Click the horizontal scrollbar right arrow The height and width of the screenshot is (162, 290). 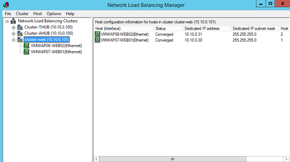pyautogui.click(x=286, y=159)
